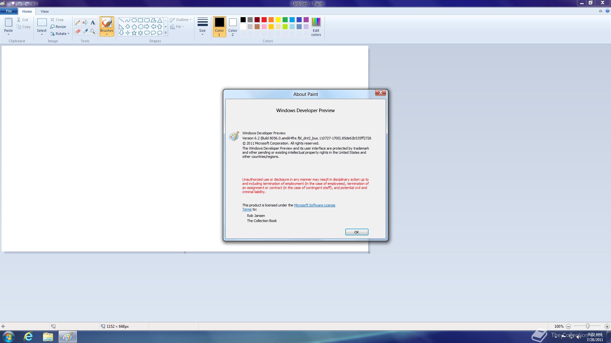Choose the Text tool
This screenshot has height=343, width=611.
point(93,23)
